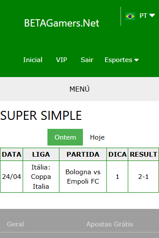
Task: Switch to the Hoje tab
Action: (x=97, y=137)
